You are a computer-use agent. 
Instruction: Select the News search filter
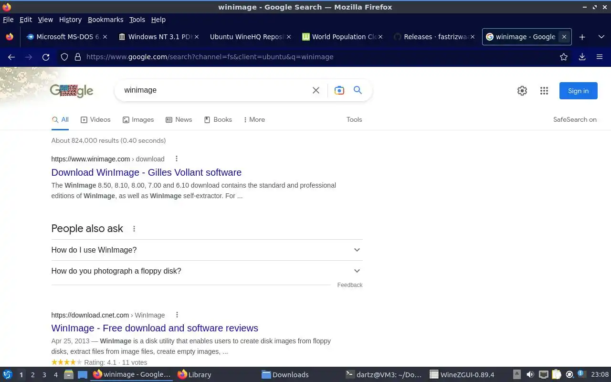coord(179,119)
